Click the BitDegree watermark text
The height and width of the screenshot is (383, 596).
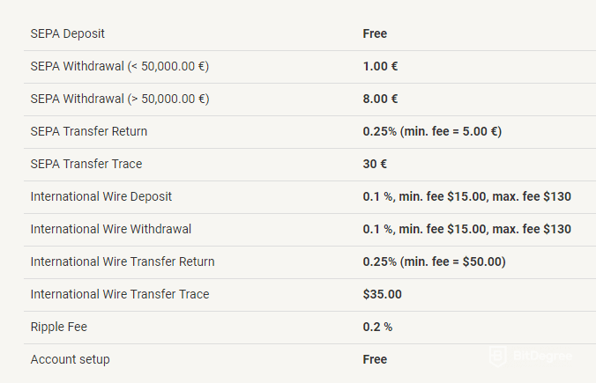pos(542,356)
